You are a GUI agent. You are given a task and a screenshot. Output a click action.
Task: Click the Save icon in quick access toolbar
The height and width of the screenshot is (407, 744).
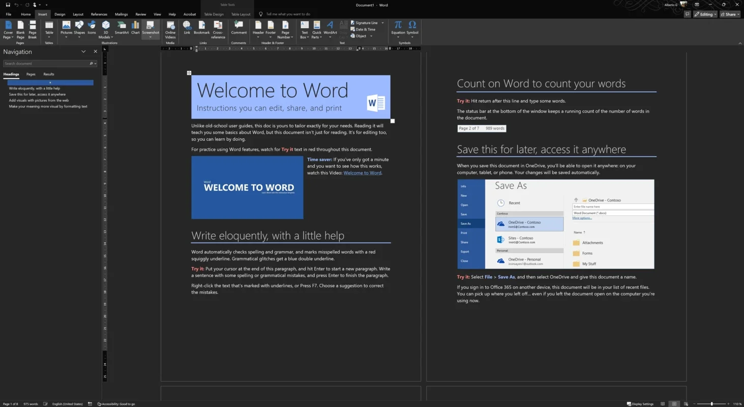[x=8, y=5]
